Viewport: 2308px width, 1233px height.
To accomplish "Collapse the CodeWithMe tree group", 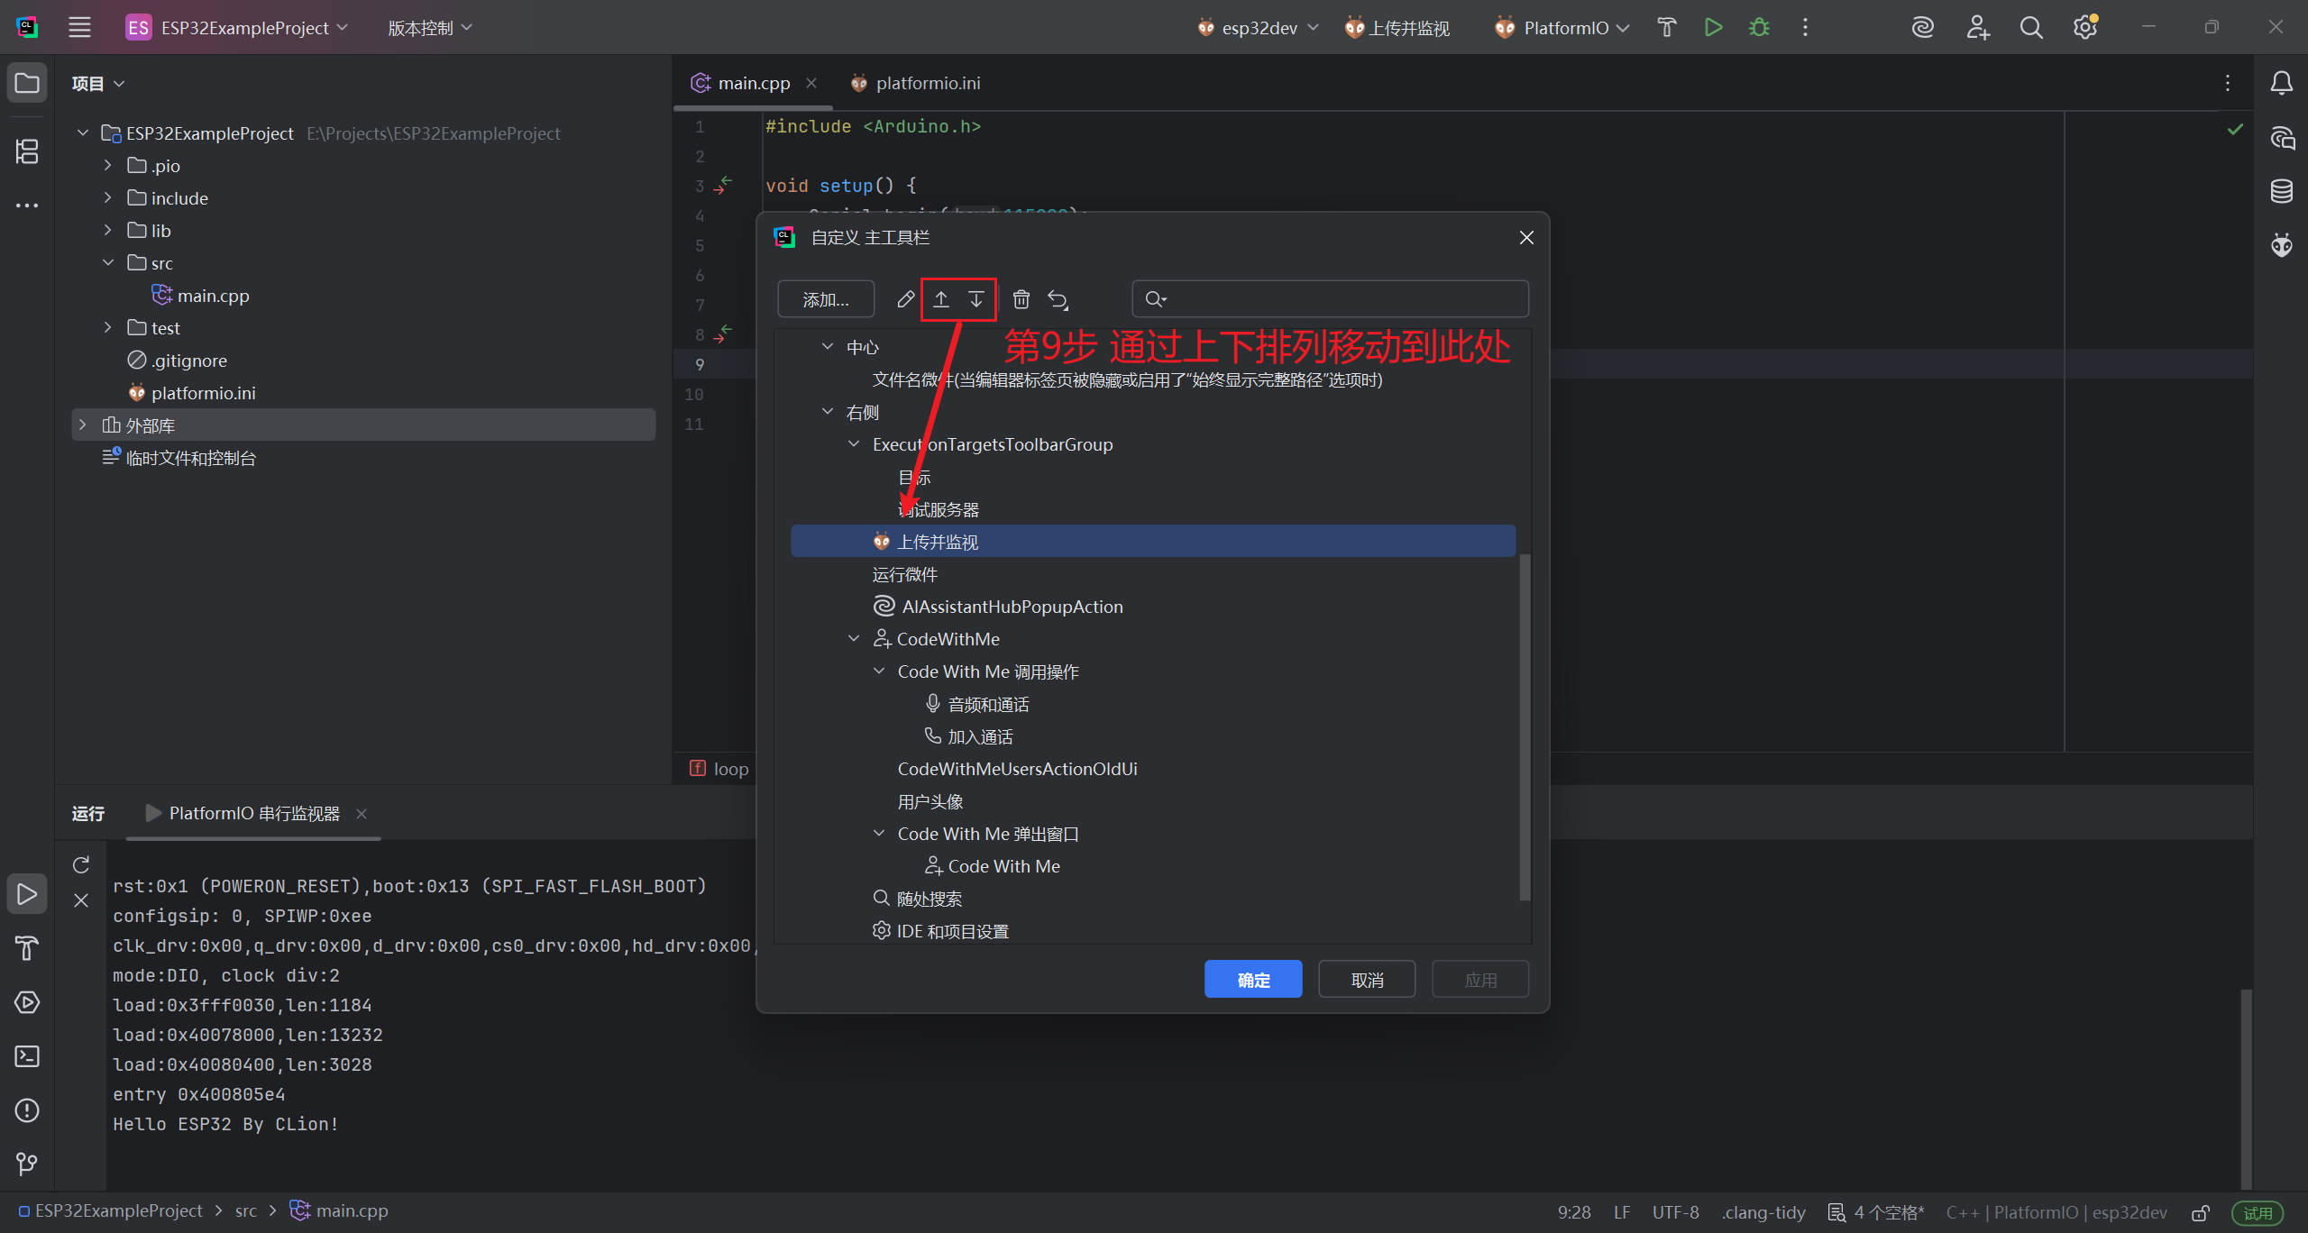I will click(x=854, y=639).
